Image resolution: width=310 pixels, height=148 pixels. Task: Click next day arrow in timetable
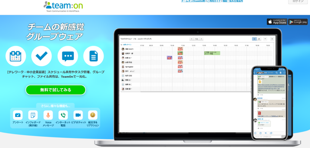(201, 39)
